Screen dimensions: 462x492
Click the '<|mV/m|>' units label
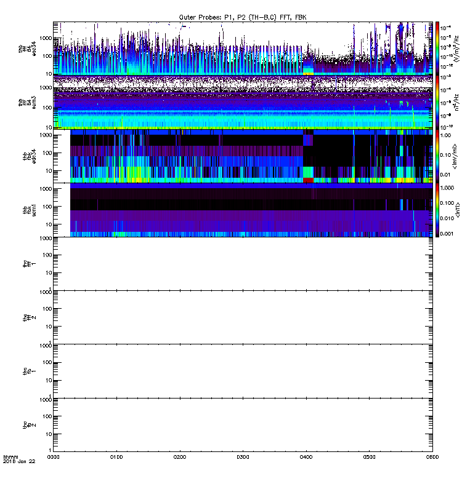pos(455,156)
